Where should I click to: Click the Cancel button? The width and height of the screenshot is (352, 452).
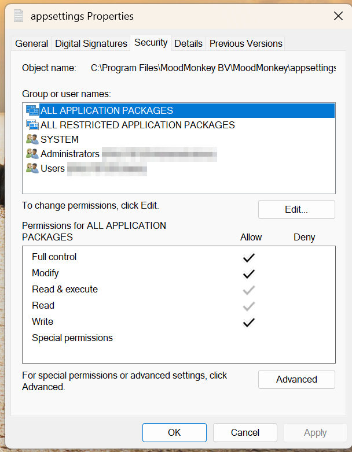click(245, 432)
